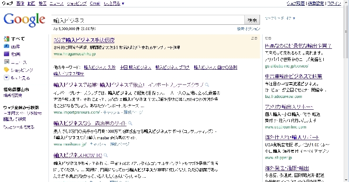Viewport: 349px width, 182px height.
Task: Open 検索設定 link at top right
Action: pyautogui.click(x=316, y=3)
